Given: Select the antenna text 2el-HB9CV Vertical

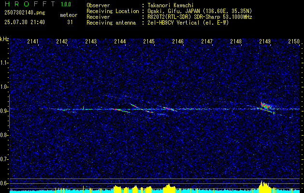Looking at the screenshot, I should 173,23.
